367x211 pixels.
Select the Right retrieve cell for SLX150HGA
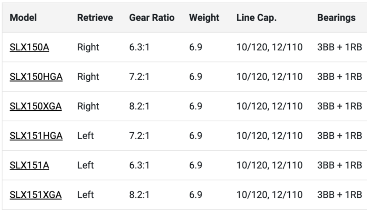tap(88, 77)
